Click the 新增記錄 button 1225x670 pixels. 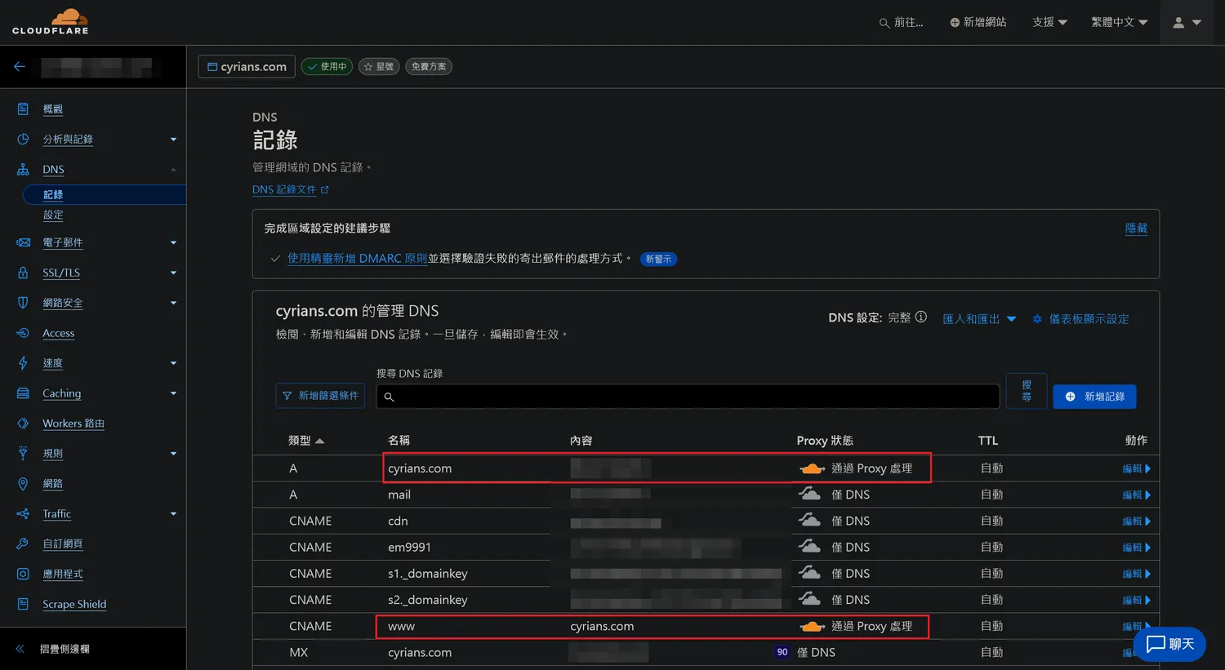[x=1094, y=397]
